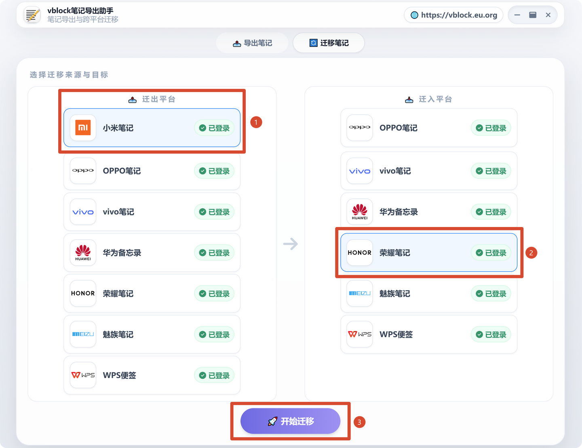
Task: Click the OPPO logo in target list
Action: point(360,128)
